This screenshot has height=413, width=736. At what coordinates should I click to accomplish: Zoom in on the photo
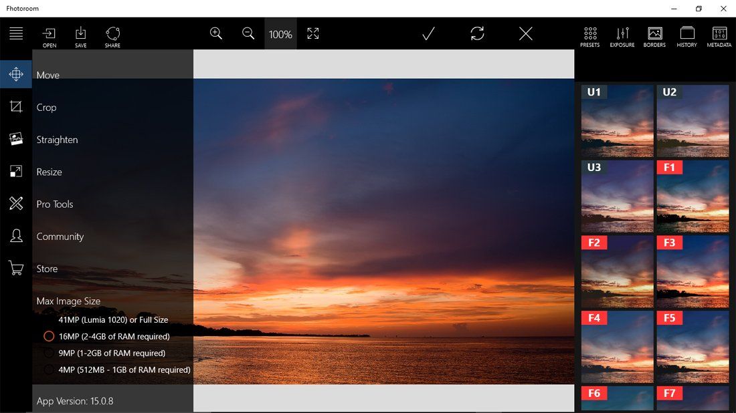pos(215,33)
